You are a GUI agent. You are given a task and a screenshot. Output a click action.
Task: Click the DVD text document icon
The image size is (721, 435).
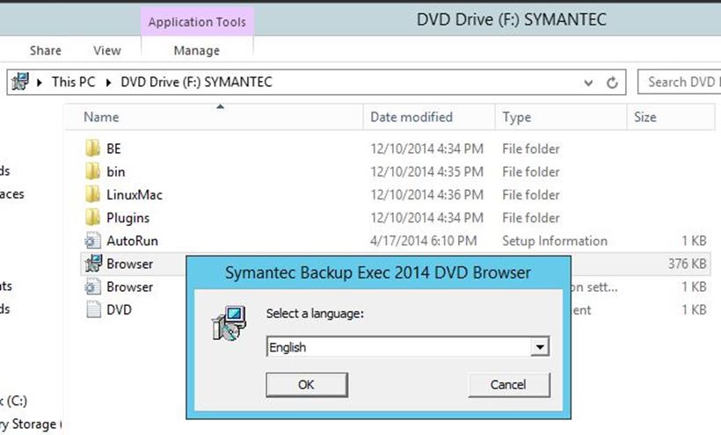pyautogui.click(x=93, y=309)
